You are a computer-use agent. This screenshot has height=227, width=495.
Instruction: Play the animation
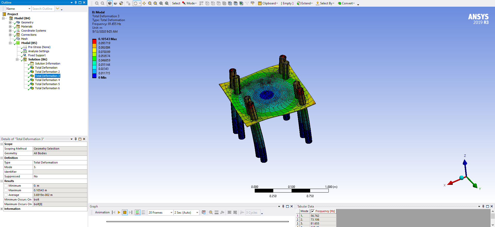pyautogui.click(x=119, y=212)
